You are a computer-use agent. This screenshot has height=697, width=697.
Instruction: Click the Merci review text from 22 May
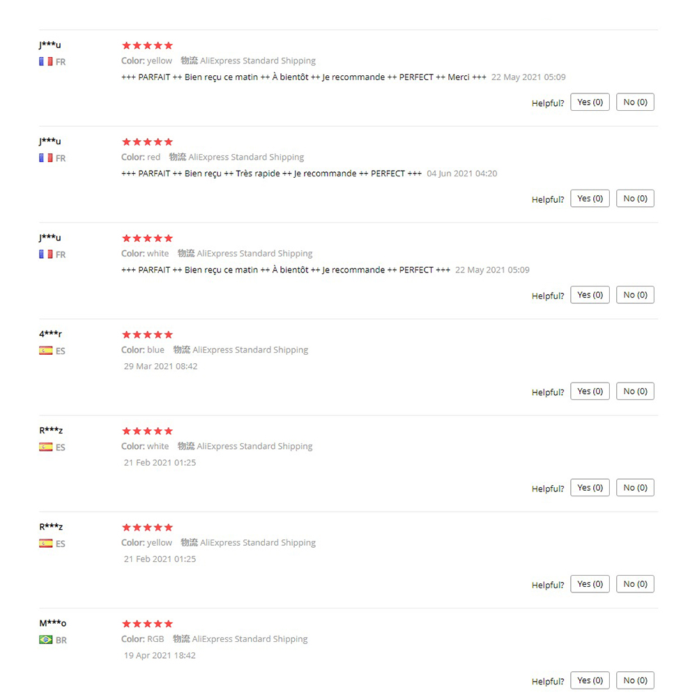point(304,77)
